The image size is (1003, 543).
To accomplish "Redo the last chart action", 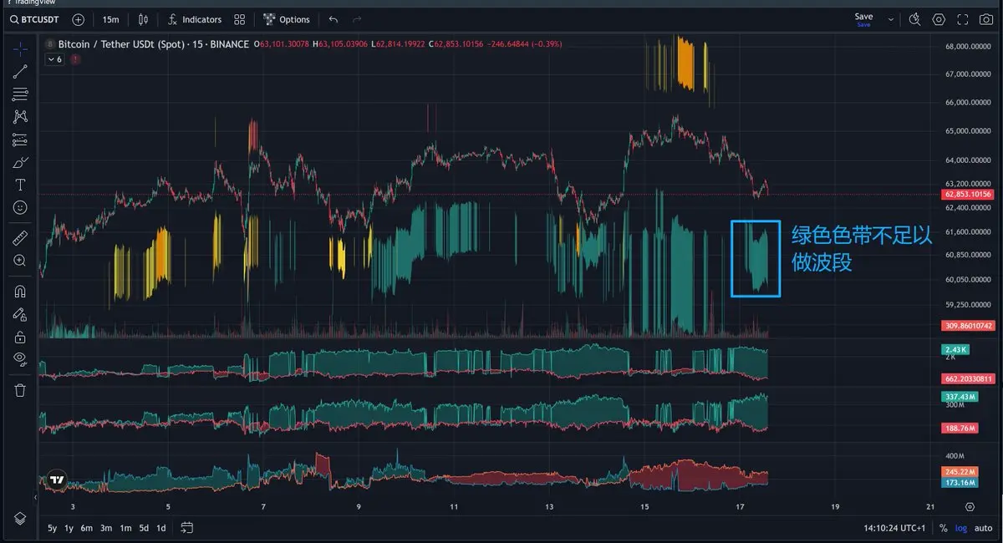I will pyautogui.click(x=358, y=18).
